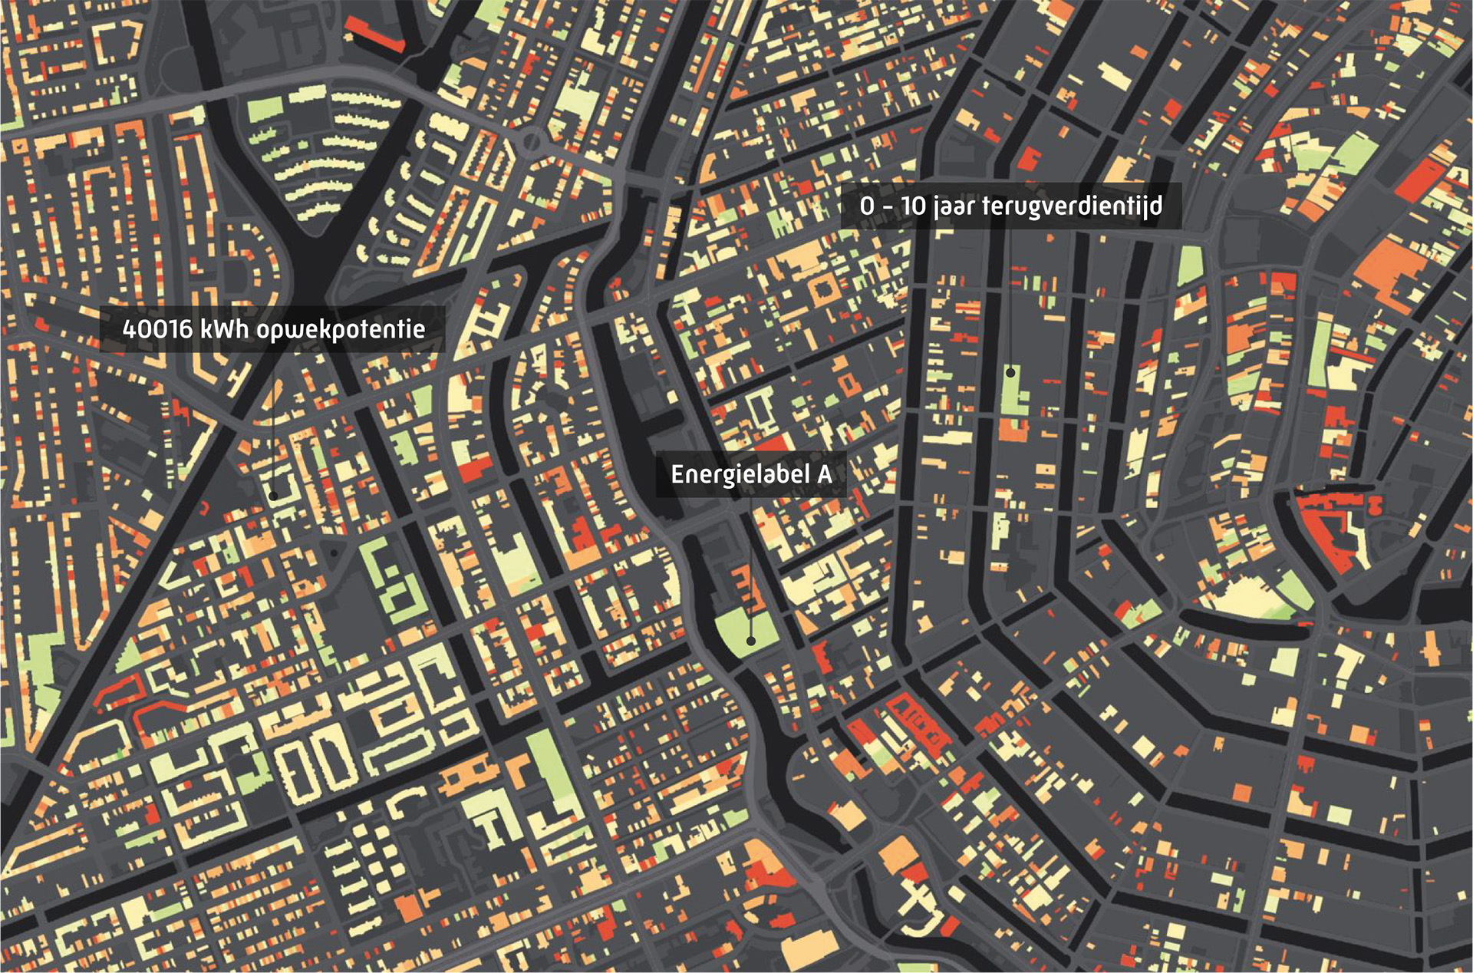The width and height of the screenshot is (1473, 973).
Task: Select the marker dot under the terugverdientijd callout
Action: coord(1010,372)
